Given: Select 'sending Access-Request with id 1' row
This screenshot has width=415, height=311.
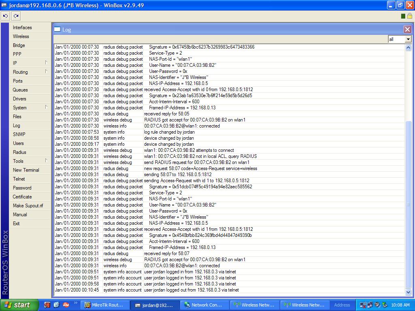Looking at the screenshot, I should (229, 181).
